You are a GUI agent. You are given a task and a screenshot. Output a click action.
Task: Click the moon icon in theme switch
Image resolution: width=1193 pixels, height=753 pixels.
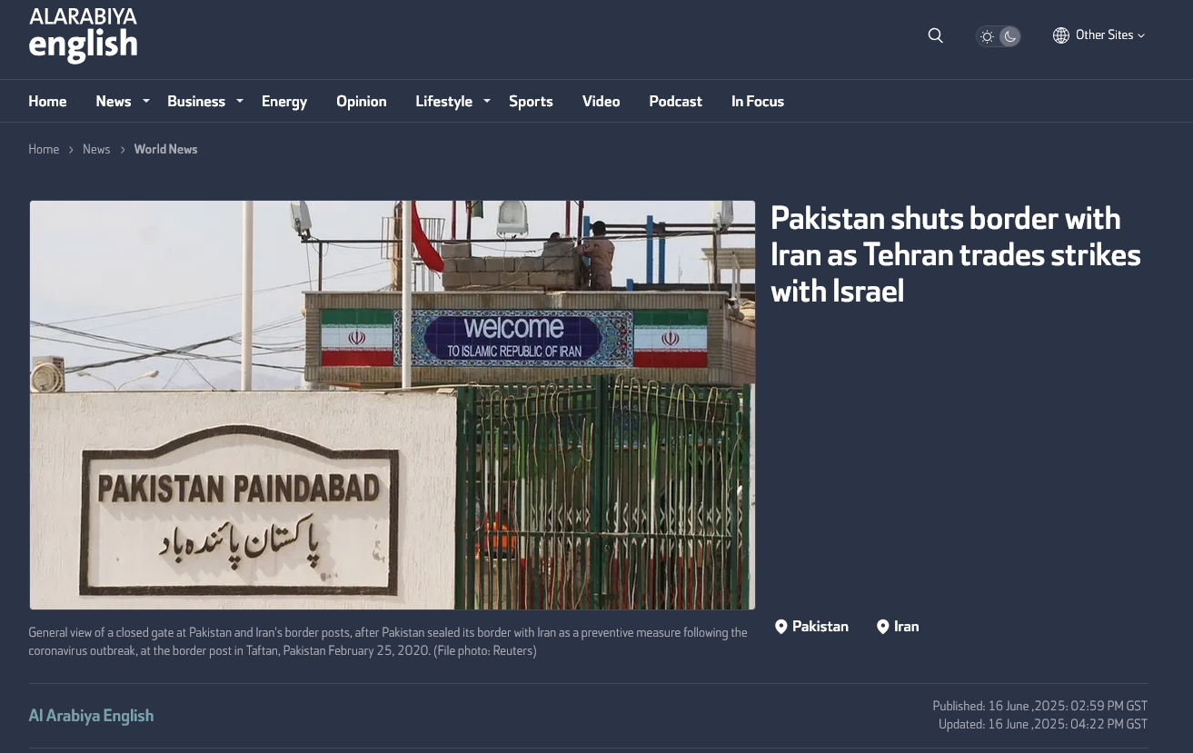(1009, 36)
